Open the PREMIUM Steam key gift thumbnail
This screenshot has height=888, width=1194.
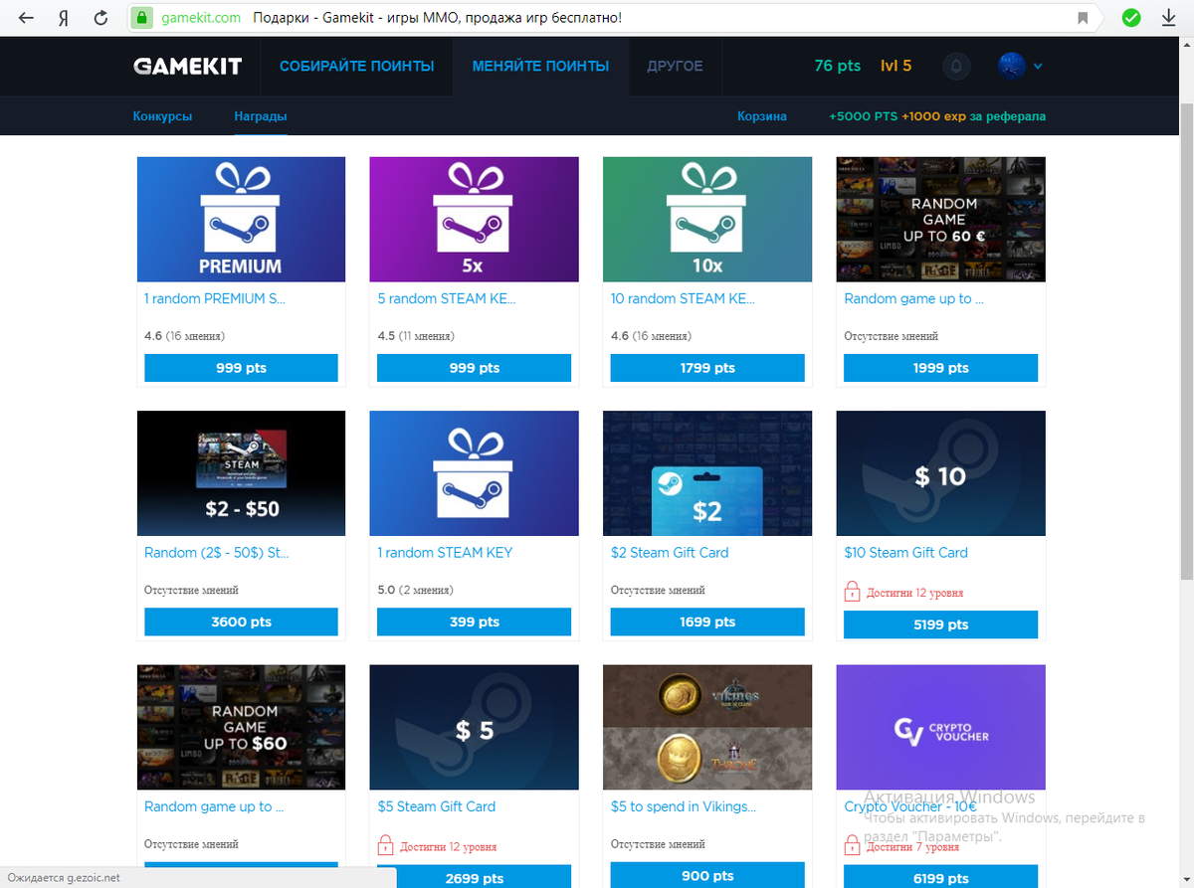[x=241, y=219]
